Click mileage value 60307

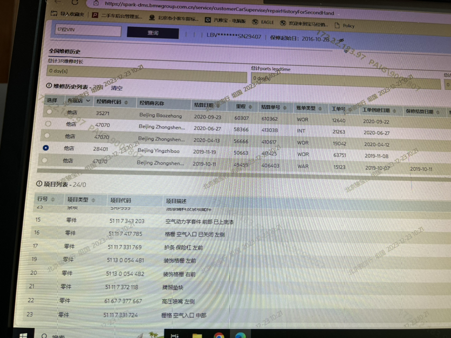[242, 118]
